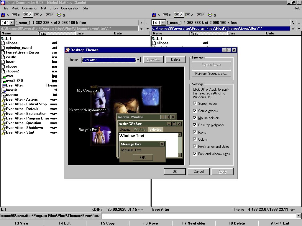302x226 pixels.
Task: Uncheck the Desktop wallpaper option
Action: click(x=195, y=125)
